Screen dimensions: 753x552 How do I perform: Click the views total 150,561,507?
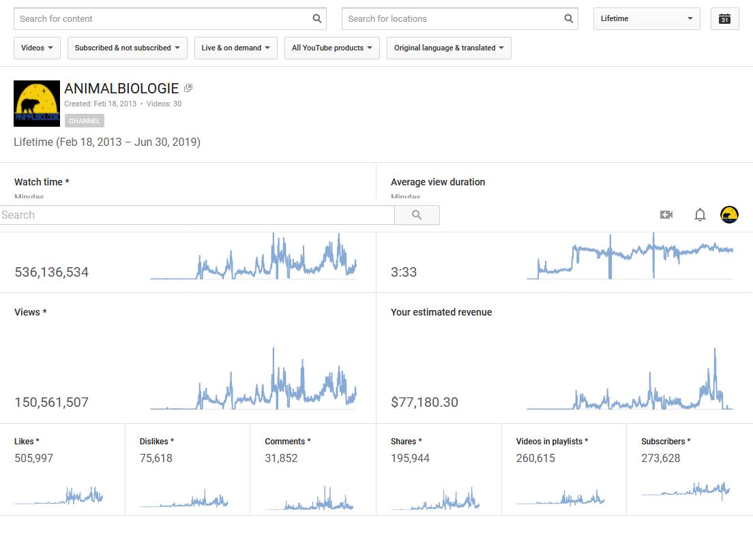[51, 402]
